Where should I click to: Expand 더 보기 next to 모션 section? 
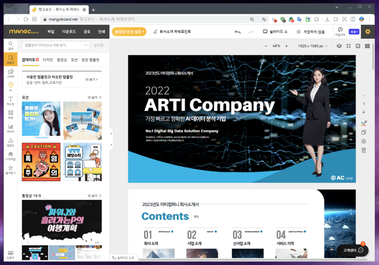tap(94, 97)
